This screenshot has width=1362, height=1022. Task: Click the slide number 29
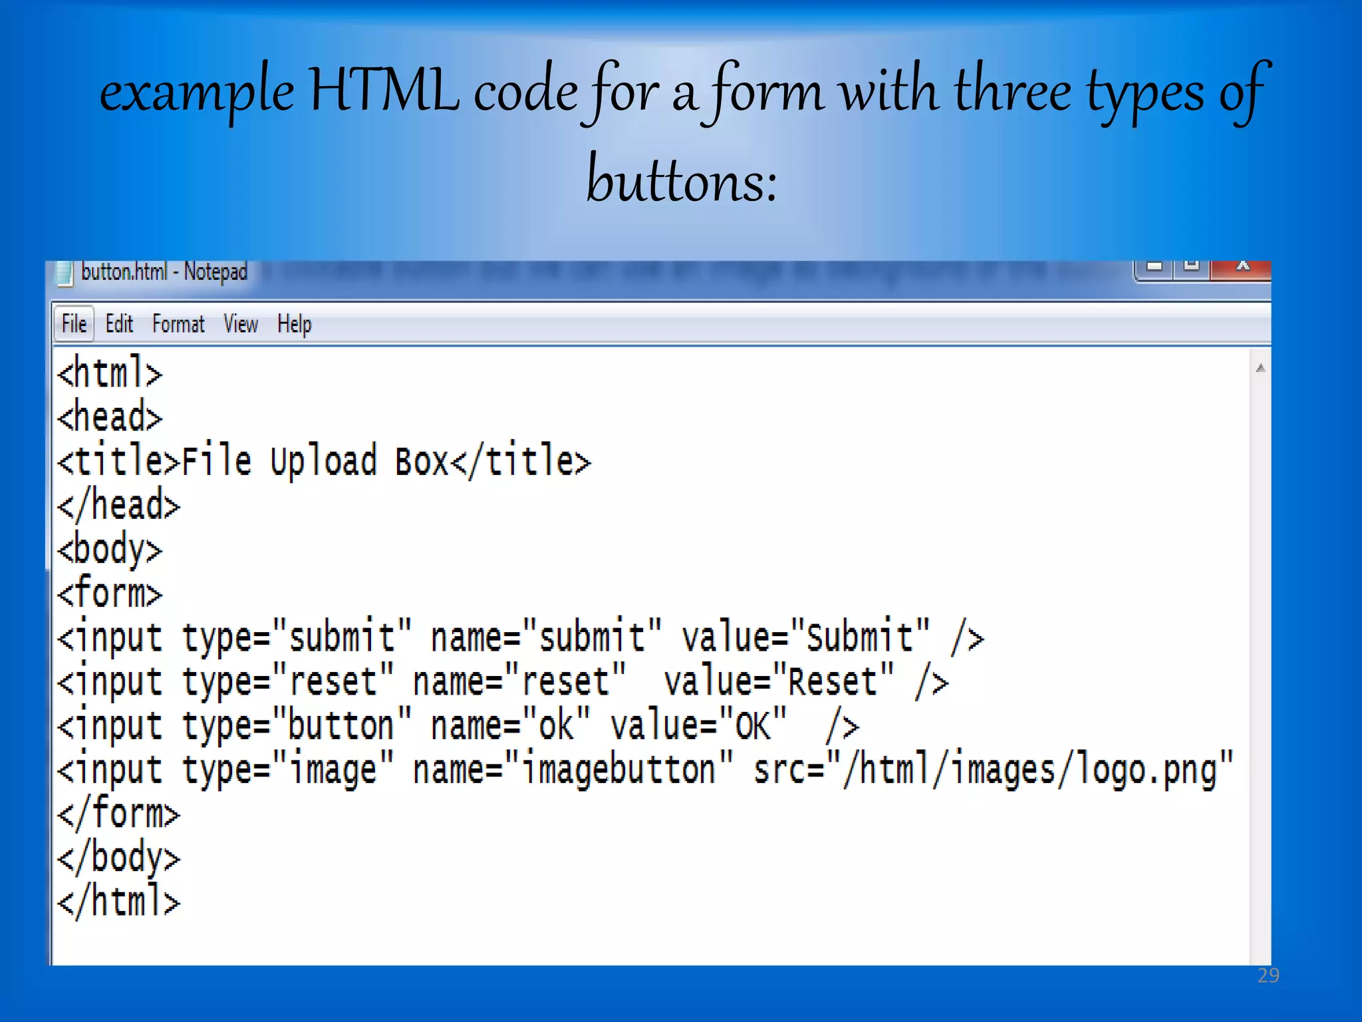tap(1268, 975)
